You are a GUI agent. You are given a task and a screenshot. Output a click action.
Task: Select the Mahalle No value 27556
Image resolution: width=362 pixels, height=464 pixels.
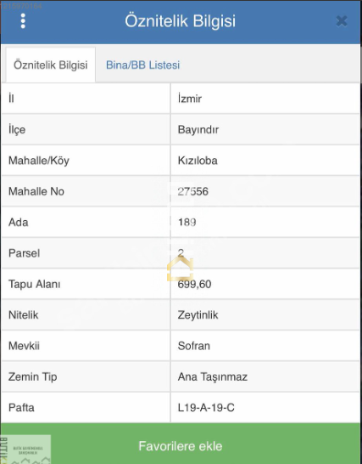click(x=193, y=191)
